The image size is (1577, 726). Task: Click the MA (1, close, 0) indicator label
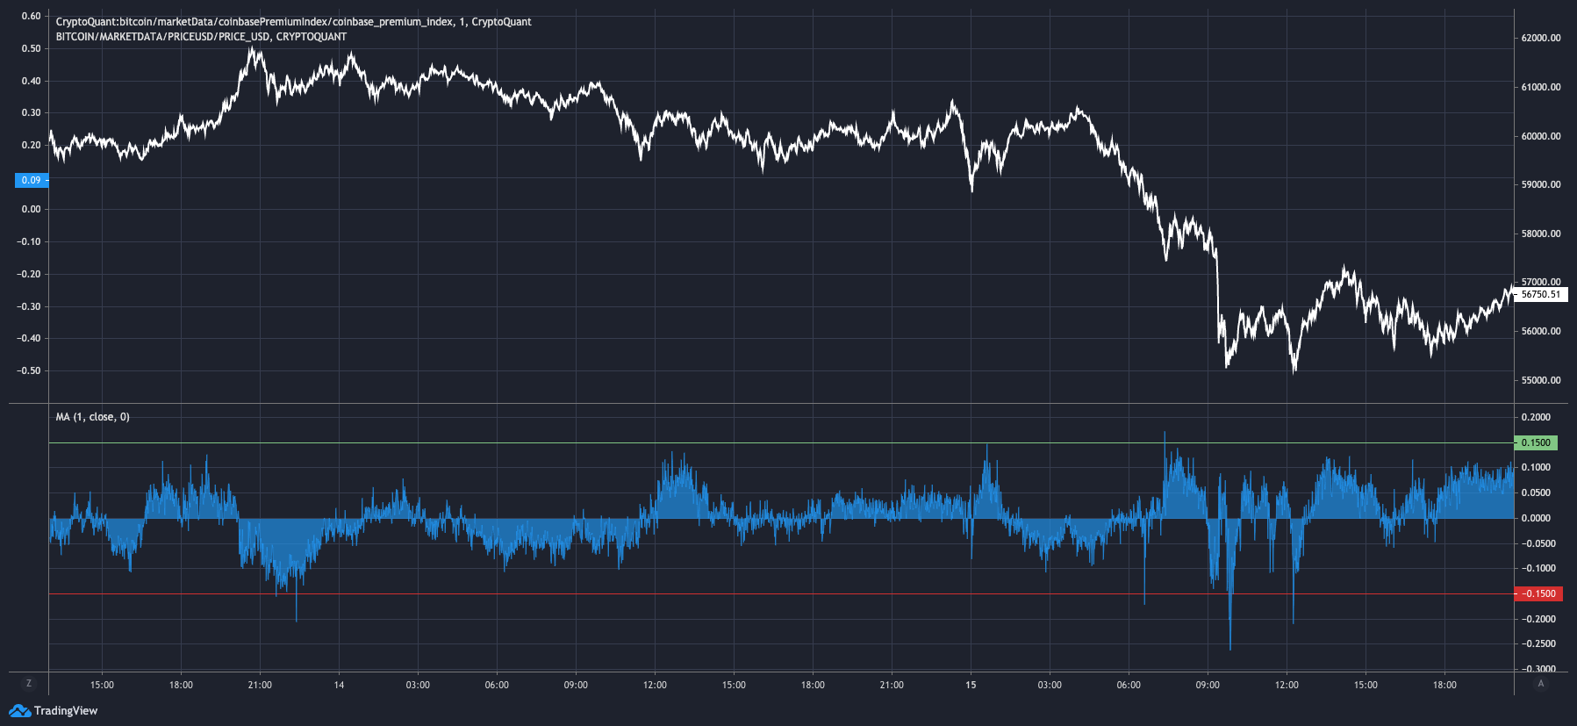point(92,417)
